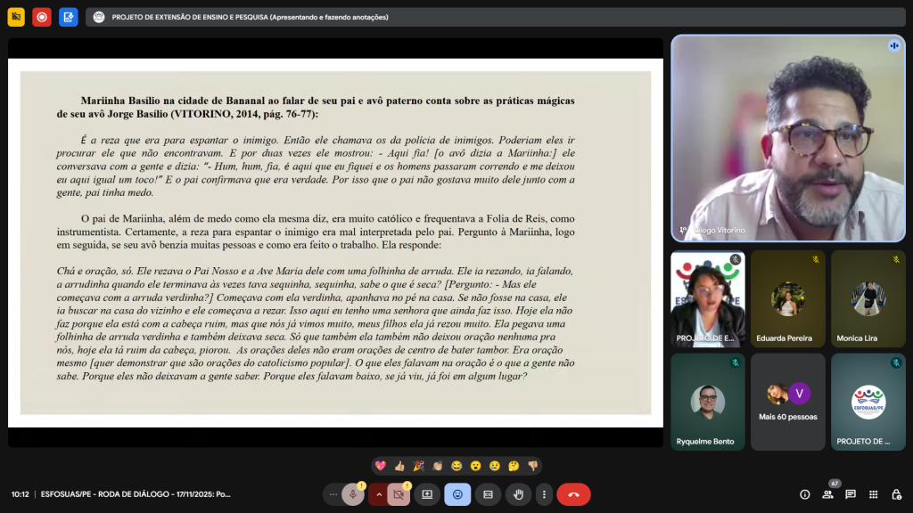This screenshot has height=513, width=913.
Task: Open the people panel showing 67 participants
Action: tap(828, 494)
